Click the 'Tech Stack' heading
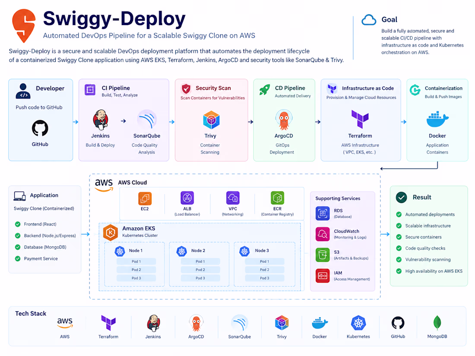The width and height of the screenshot is (475, 356). [31, 314]
